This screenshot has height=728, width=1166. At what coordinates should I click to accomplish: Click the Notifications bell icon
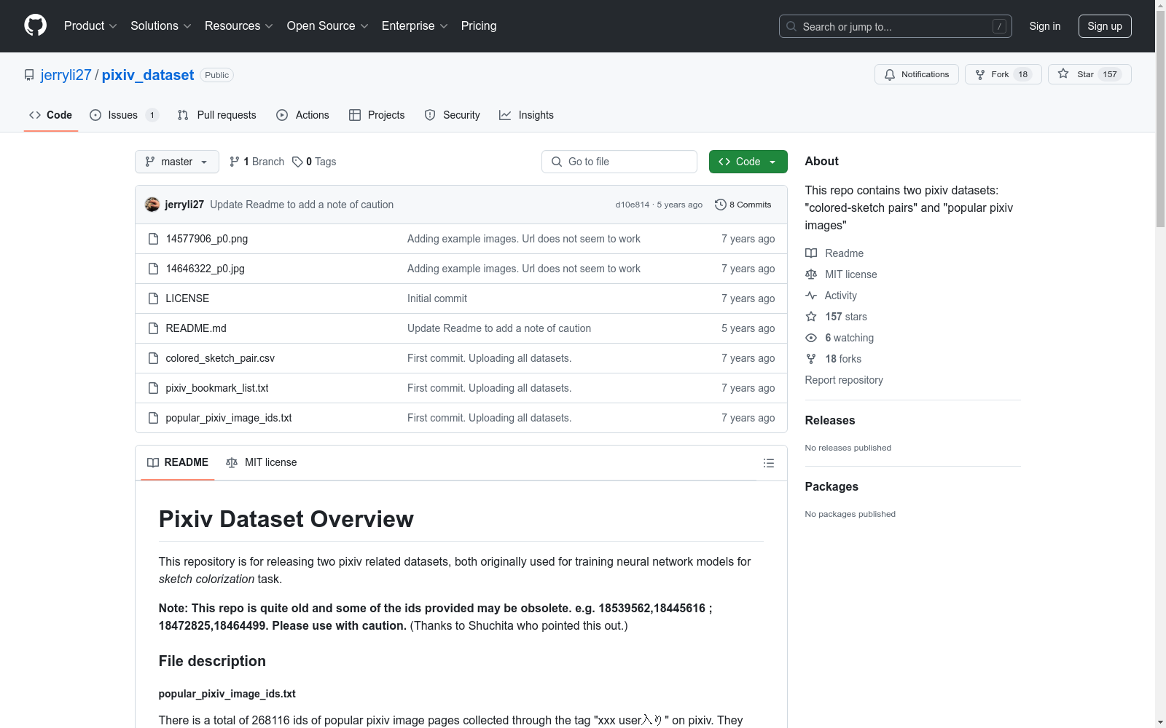890,74
